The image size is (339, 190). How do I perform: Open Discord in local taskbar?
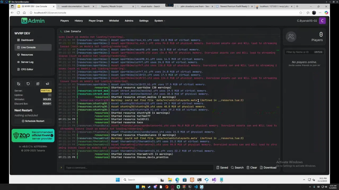[155, 187]
